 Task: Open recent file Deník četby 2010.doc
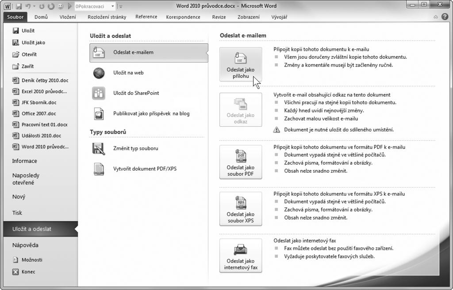click(x=40, y=80)
